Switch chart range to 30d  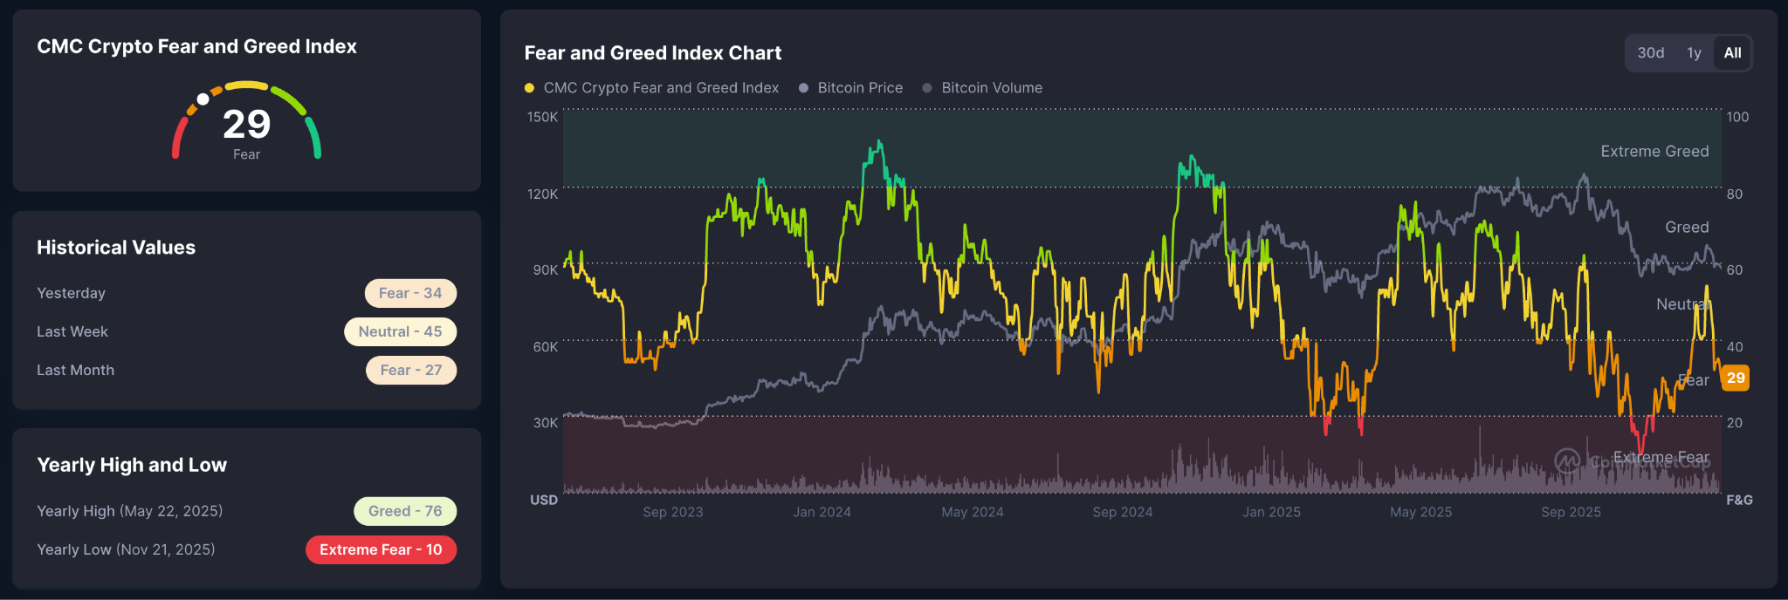coord(1650,53)
